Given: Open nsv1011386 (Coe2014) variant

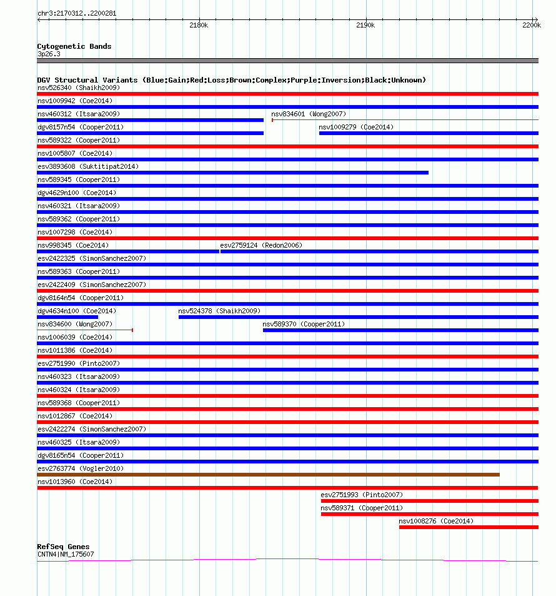Looking at the screenshot, I should [x=75, y=350].
